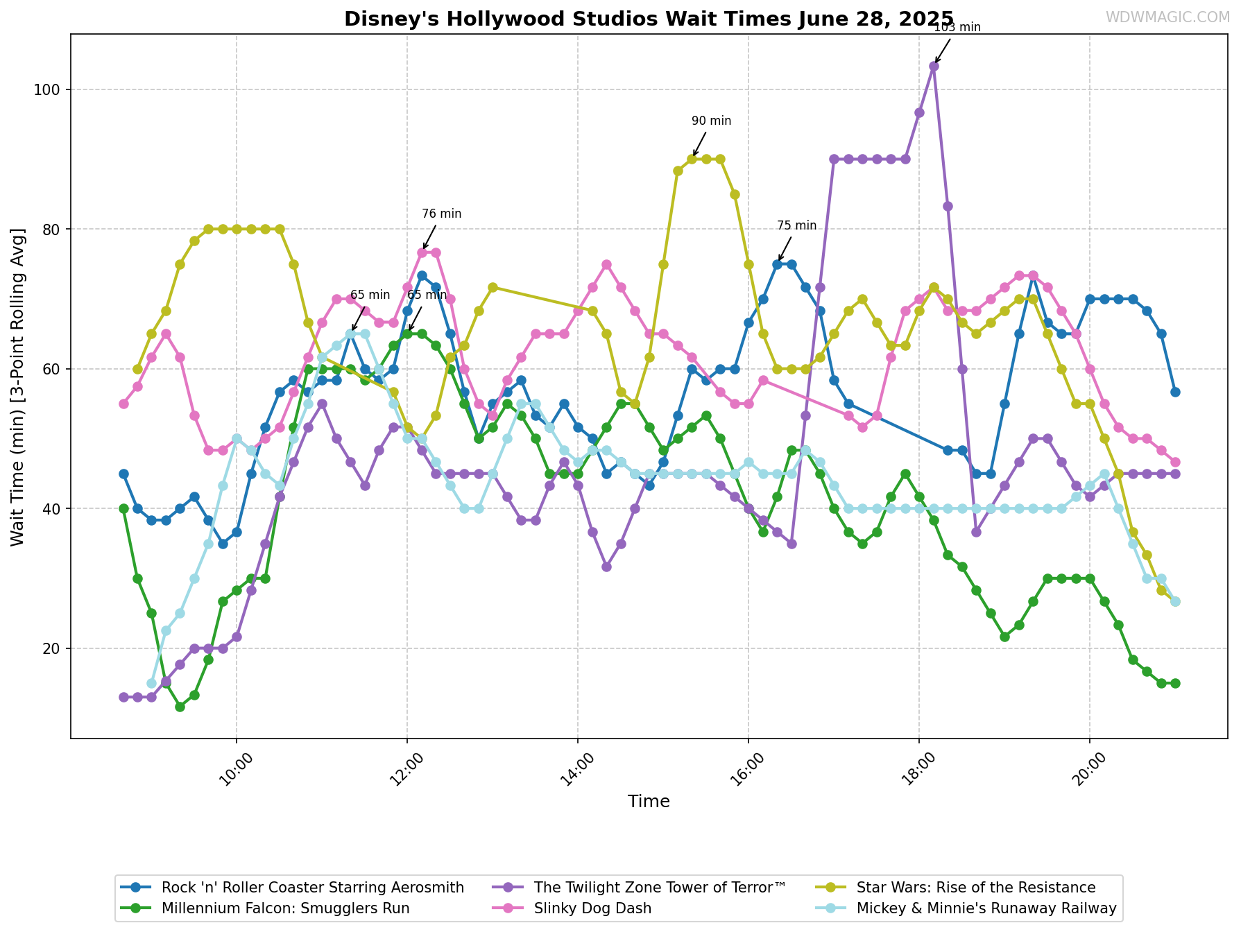Click the 20:00 x-axis tick label

tap(1089, 769)
